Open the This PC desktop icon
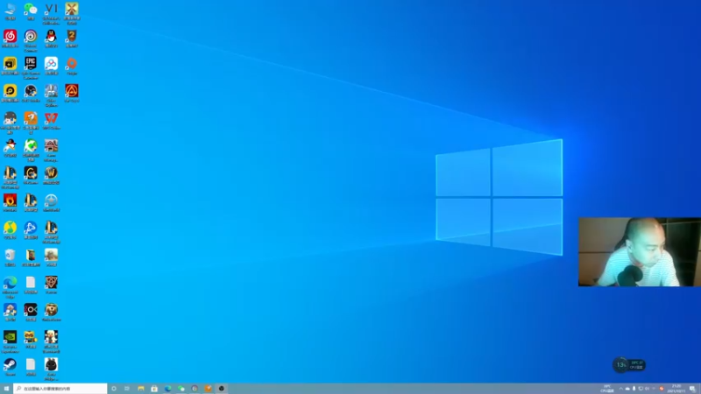 (x=10, y=11)
